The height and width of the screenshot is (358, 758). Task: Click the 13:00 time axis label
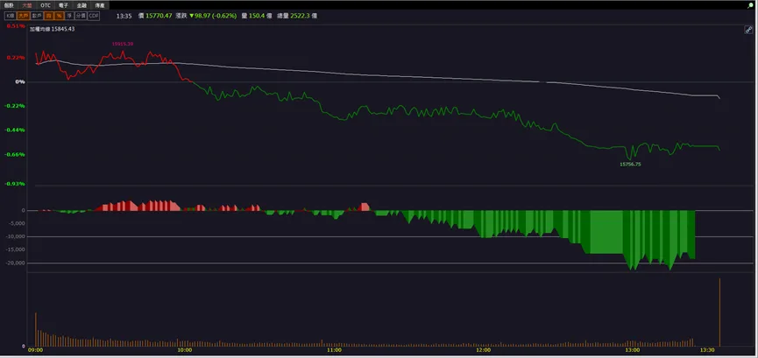(x=633, y=350)
